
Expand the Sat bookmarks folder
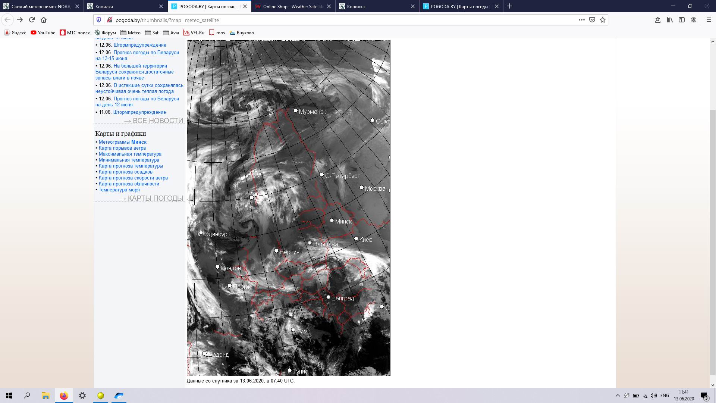(152, 33)
